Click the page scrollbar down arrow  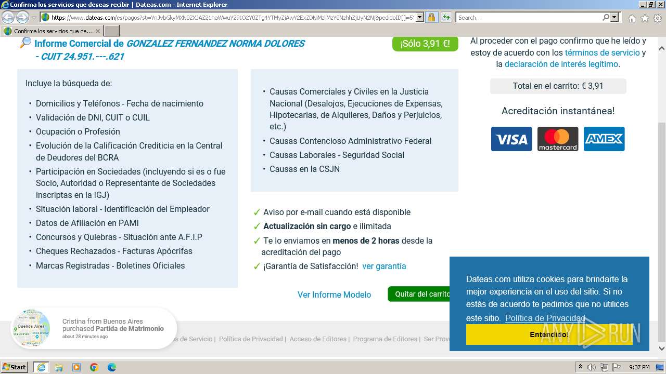coord(661,349)
